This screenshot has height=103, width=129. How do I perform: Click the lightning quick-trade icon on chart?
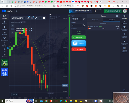tap(13, 25)
